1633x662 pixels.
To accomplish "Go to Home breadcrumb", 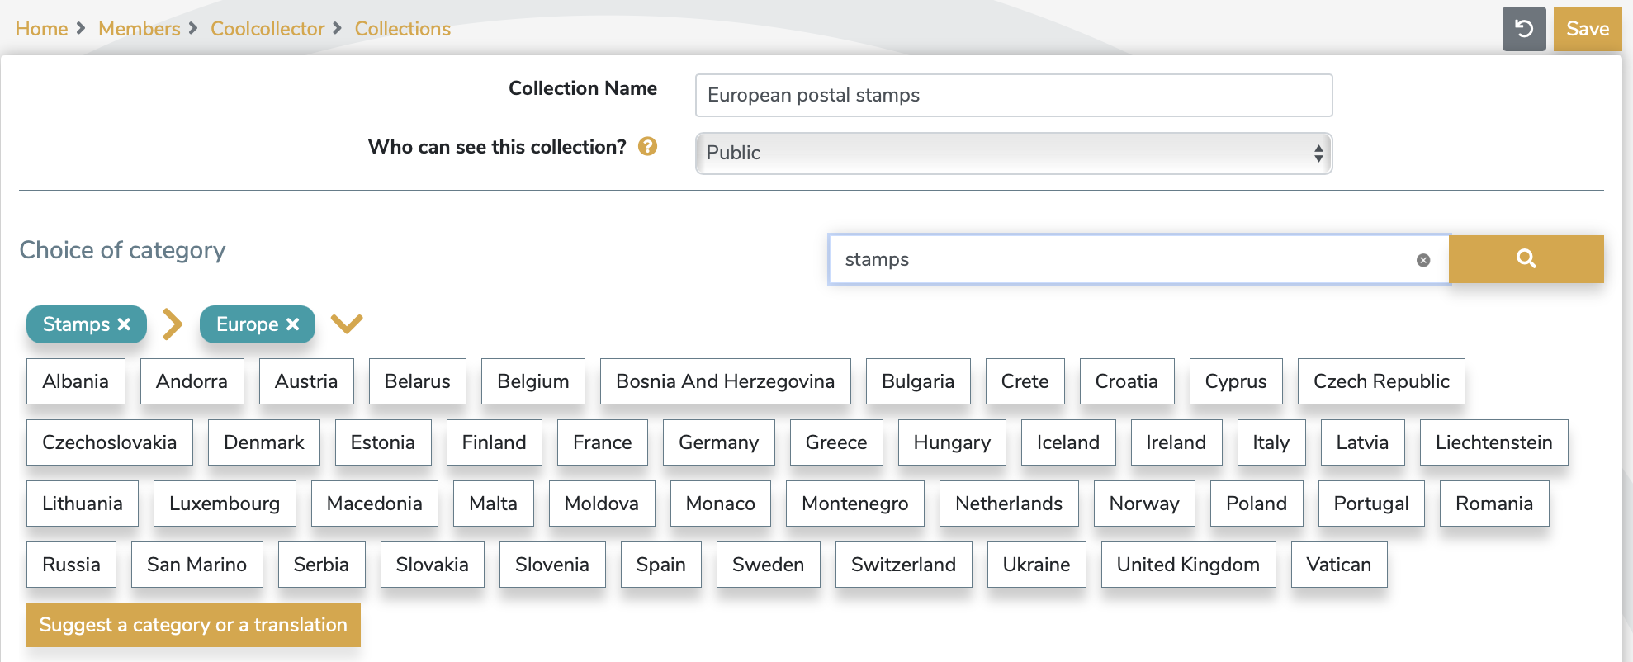I will (41, 29).
